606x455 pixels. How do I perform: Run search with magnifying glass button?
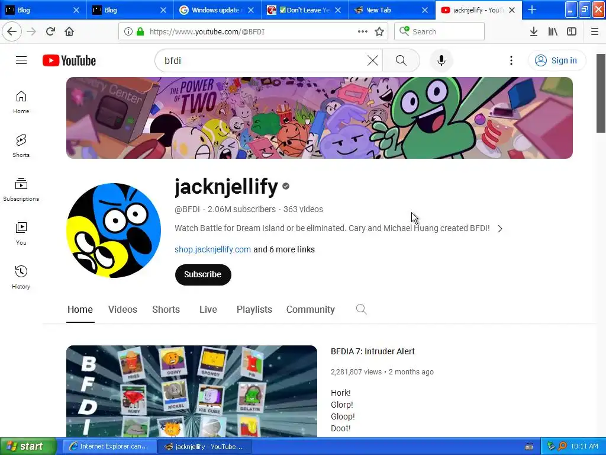pos(401,60)
